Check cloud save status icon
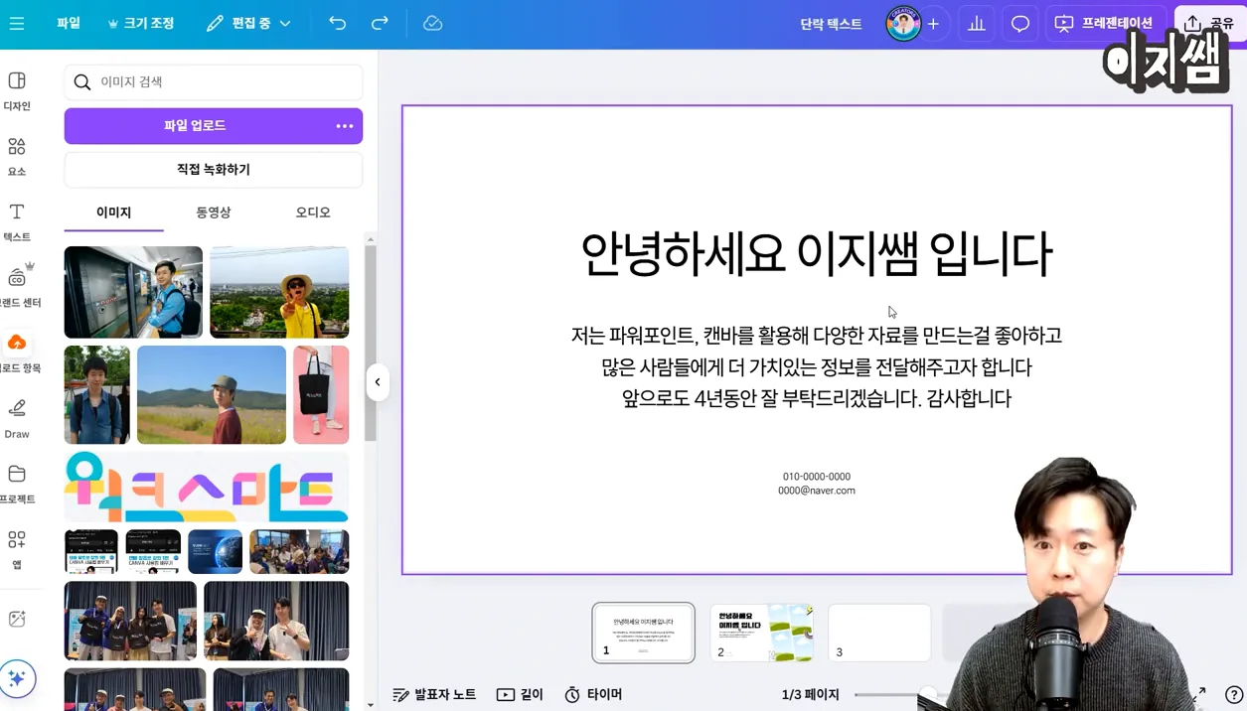The height and width of the screenshot is (711, 1247). [x=432, y=23]
